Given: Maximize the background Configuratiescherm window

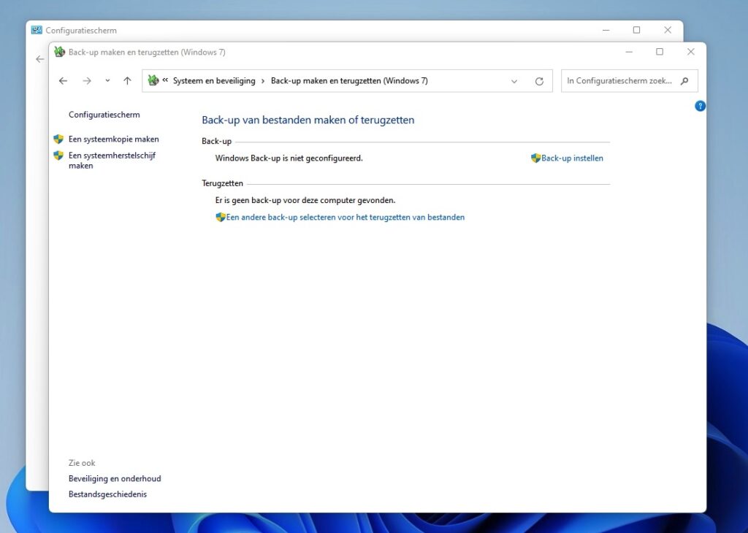Looking at the screenshot, I should click(x=636, y=30).
